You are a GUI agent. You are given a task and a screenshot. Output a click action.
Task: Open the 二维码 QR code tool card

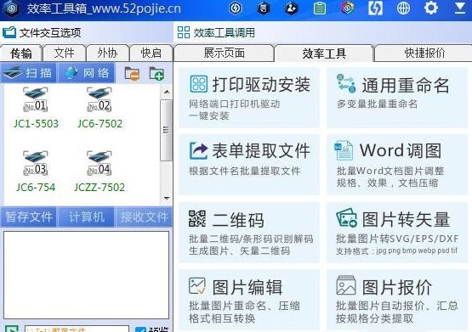pyautogui.click(x=249, y=233)
